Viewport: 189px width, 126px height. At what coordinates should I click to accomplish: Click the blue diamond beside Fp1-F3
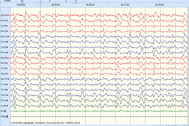pos(8,36)
